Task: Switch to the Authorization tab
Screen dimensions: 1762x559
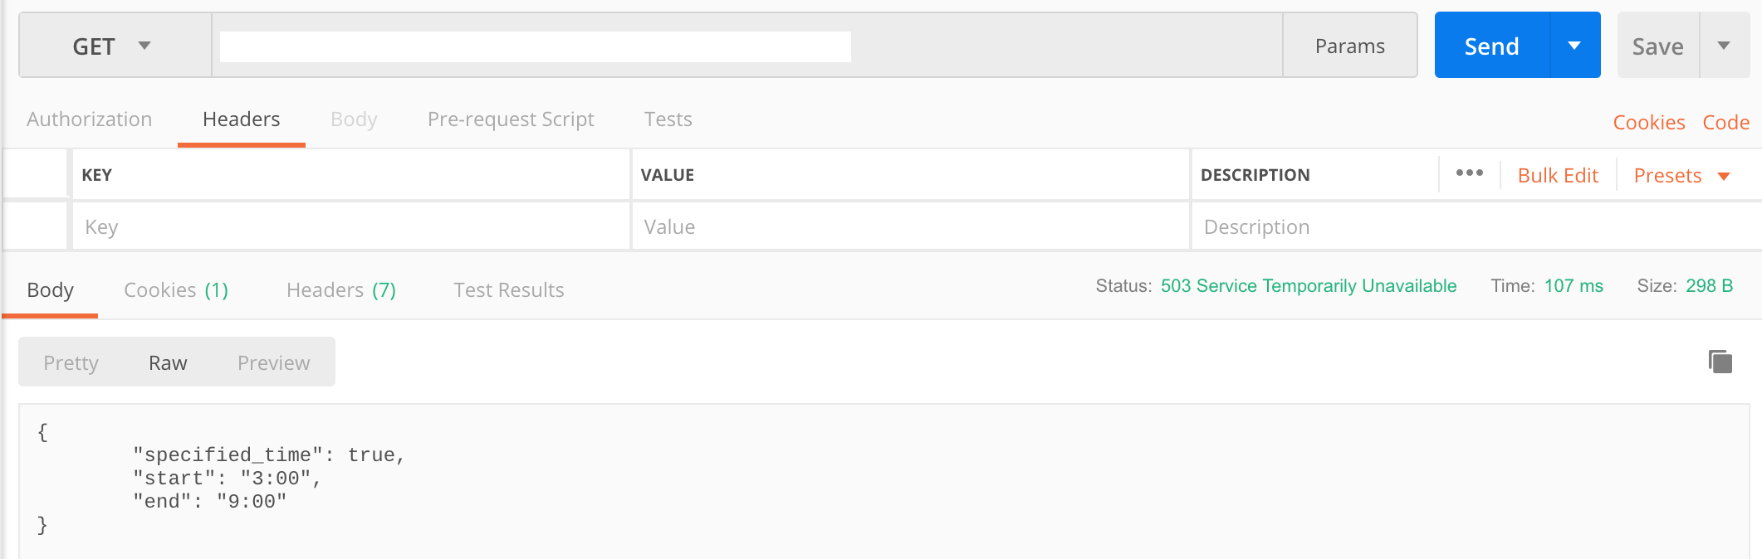Action: point(89,119)
